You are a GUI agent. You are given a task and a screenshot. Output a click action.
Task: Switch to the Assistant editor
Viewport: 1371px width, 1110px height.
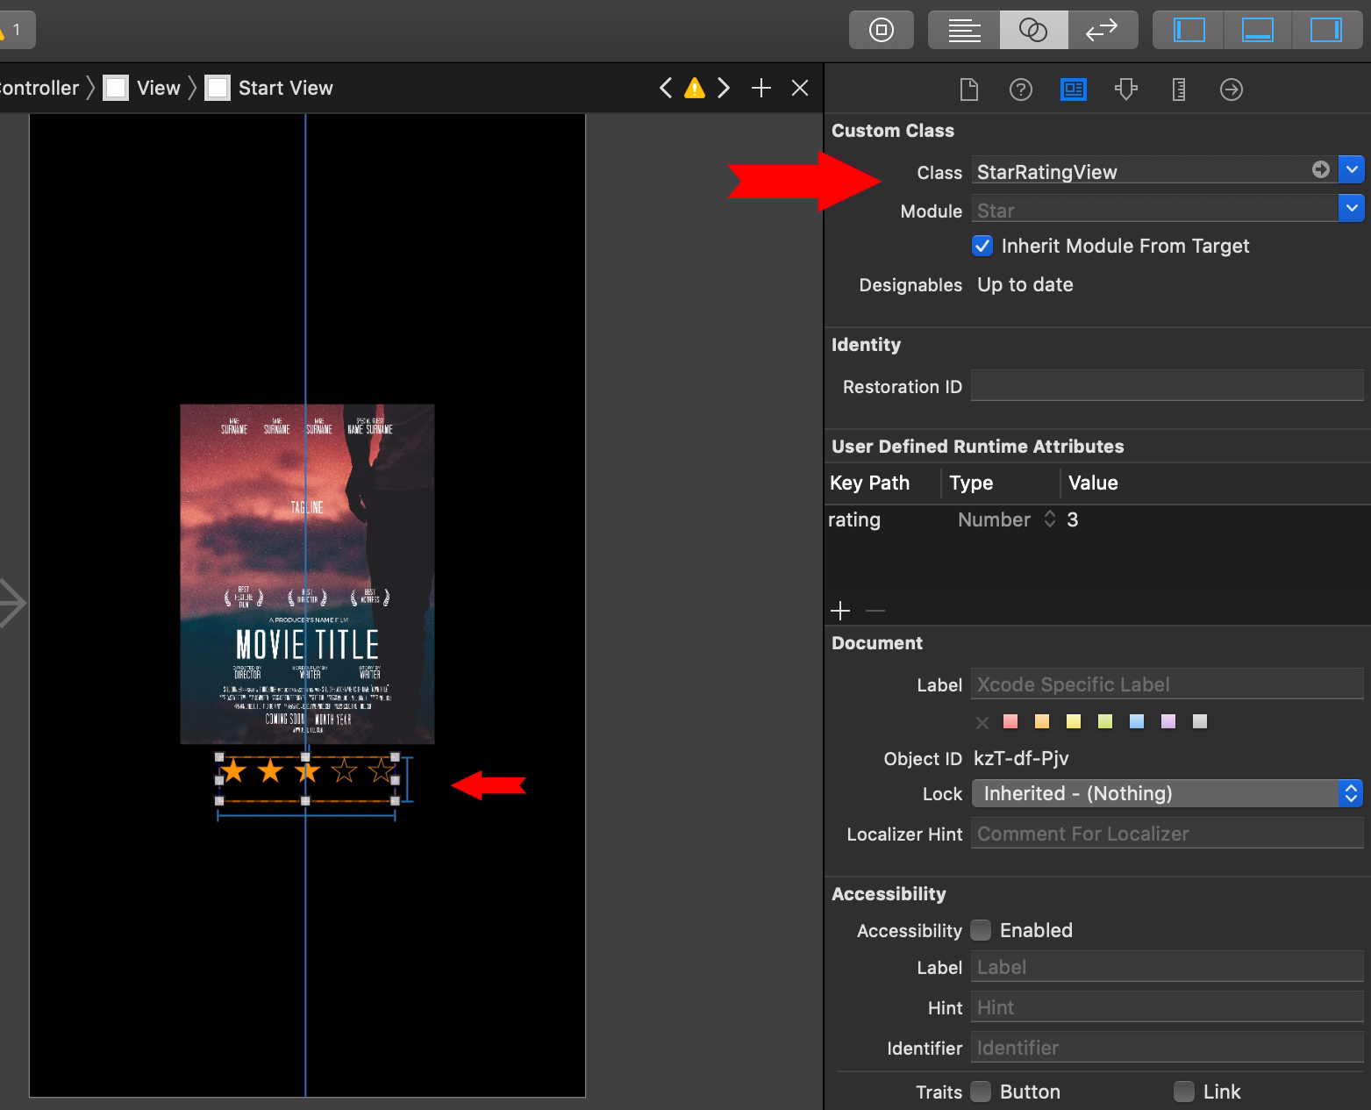click(x=1032, y=31)
